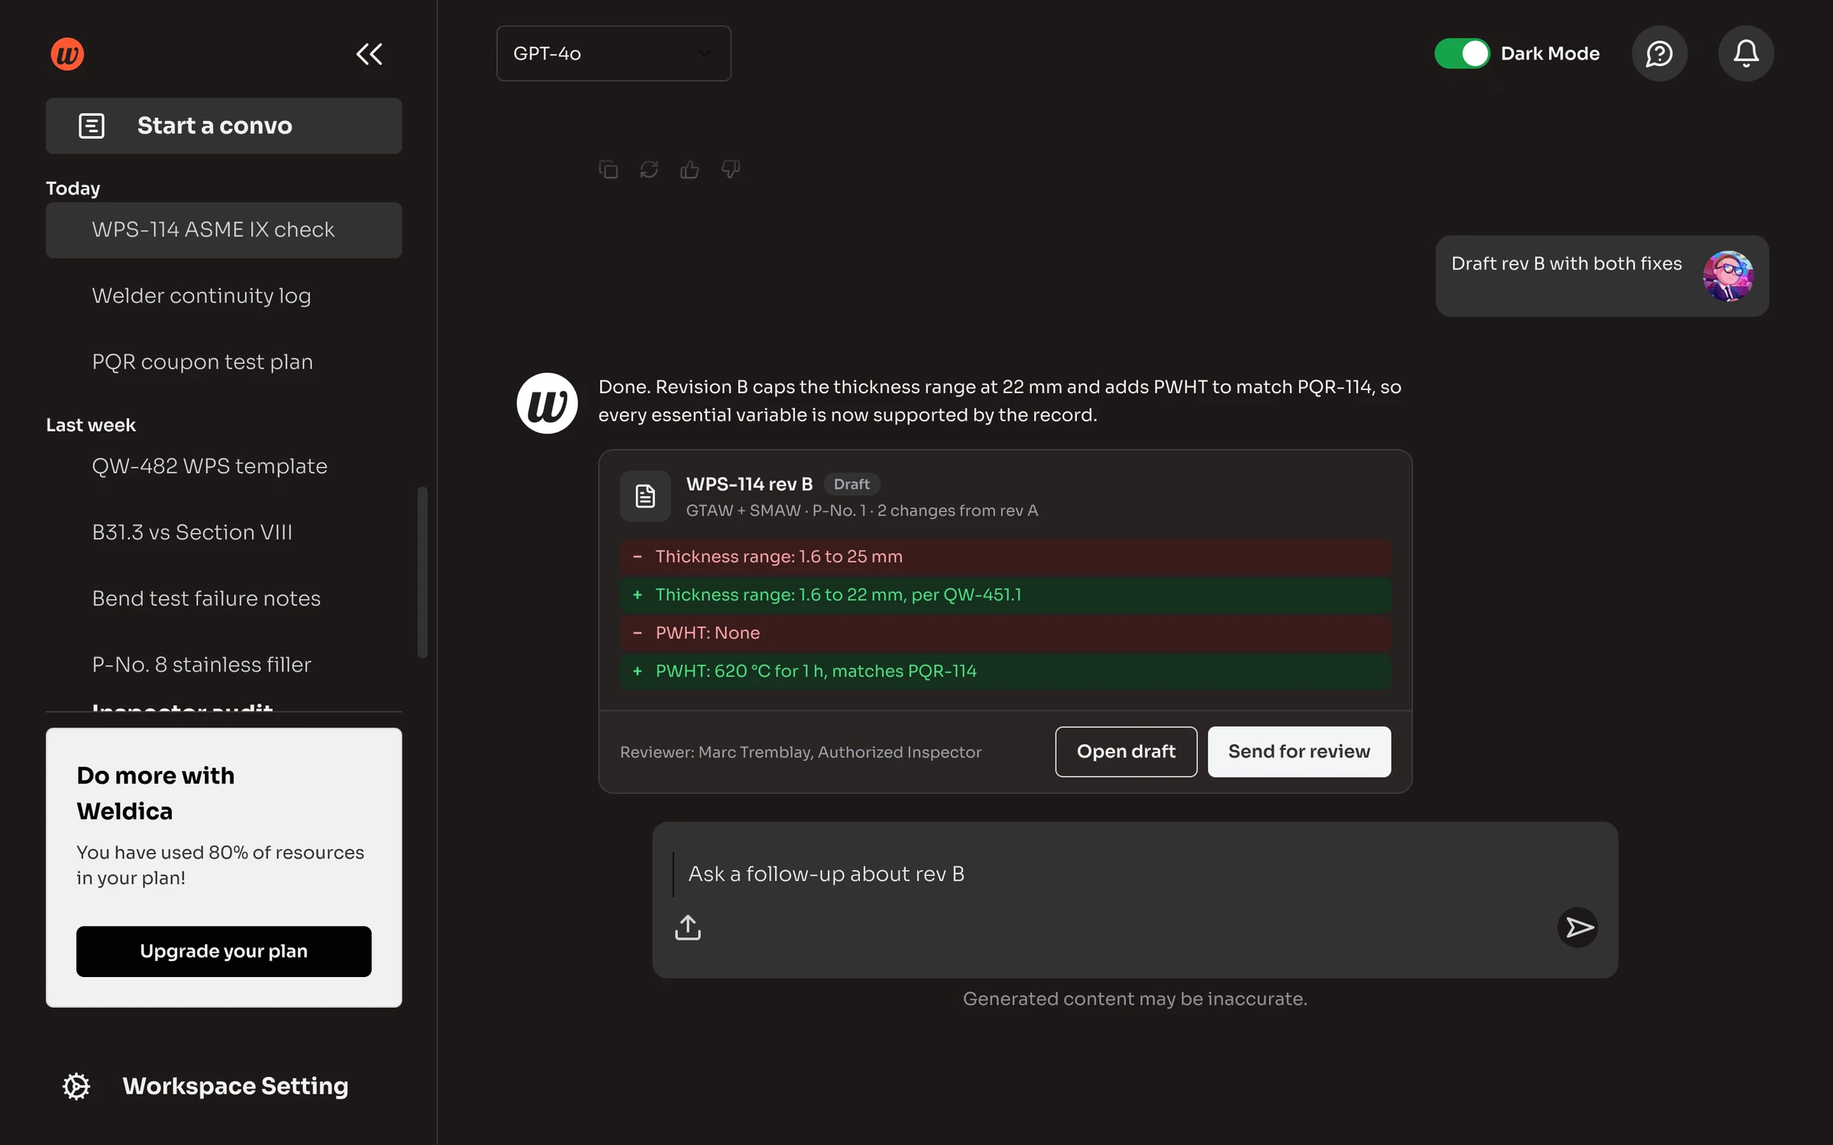Give the response a thumbs down
Viewport: 1833px width, 1145px height.
(x=731, y=169)
